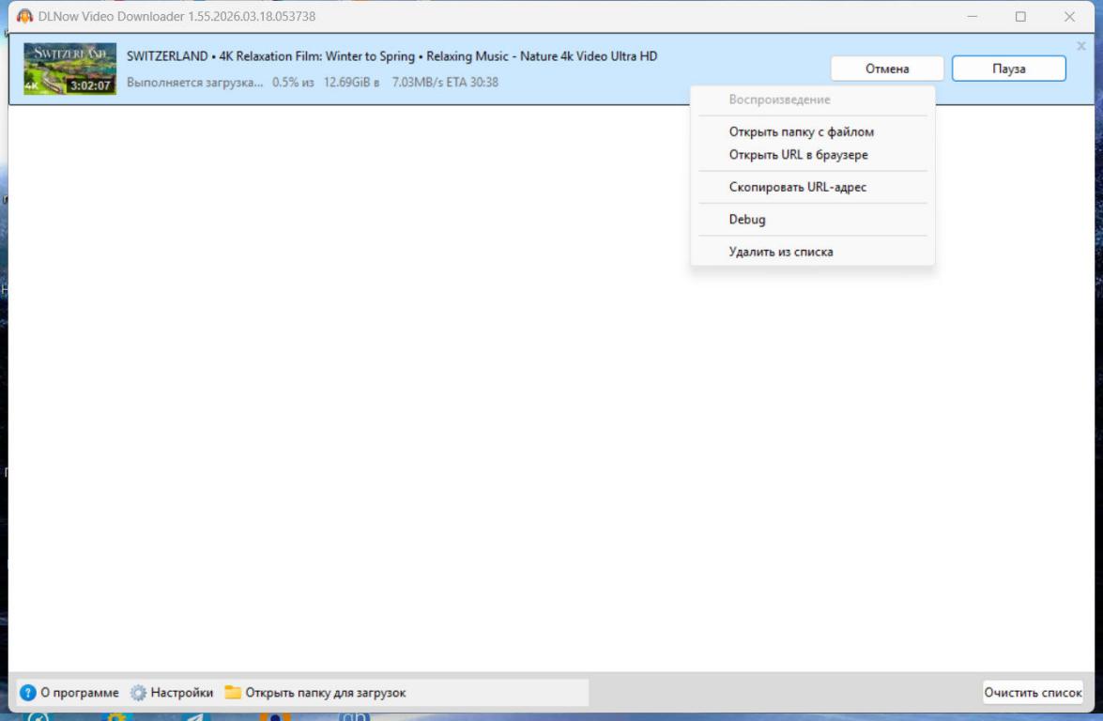
Task: Click the blue question mark About icon
Action: tap(28, 693)
